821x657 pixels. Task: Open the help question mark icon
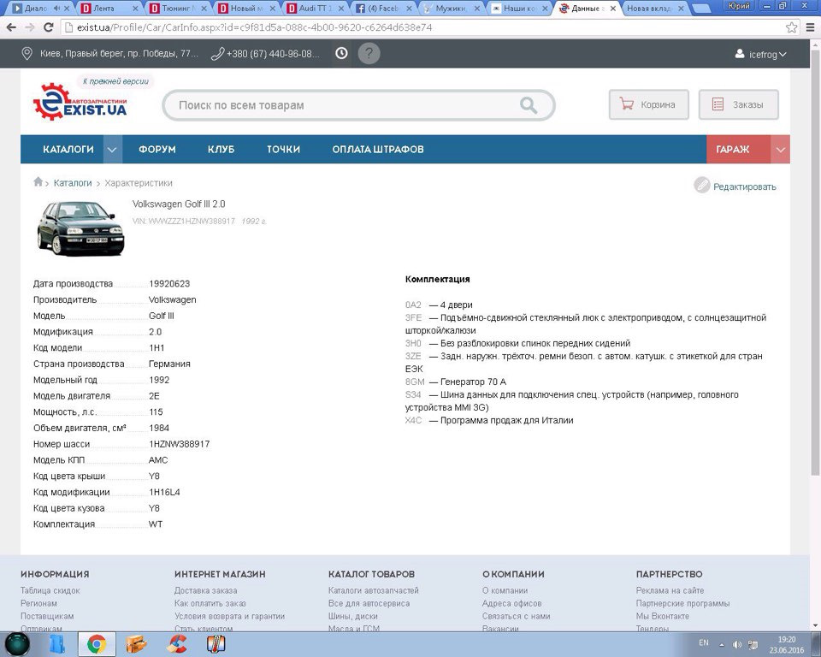pos(369,53)
